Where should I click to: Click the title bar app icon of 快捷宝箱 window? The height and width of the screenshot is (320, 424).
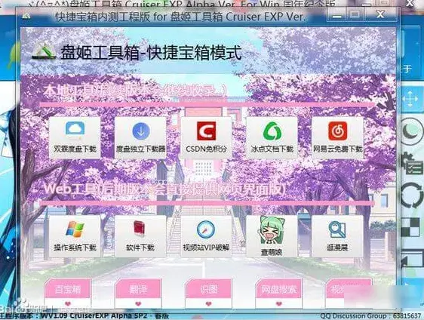[26, 17]
